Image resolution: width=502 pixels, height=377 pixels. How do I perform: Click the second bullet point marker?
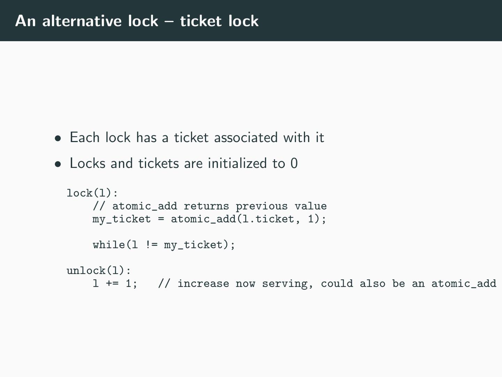58,164
